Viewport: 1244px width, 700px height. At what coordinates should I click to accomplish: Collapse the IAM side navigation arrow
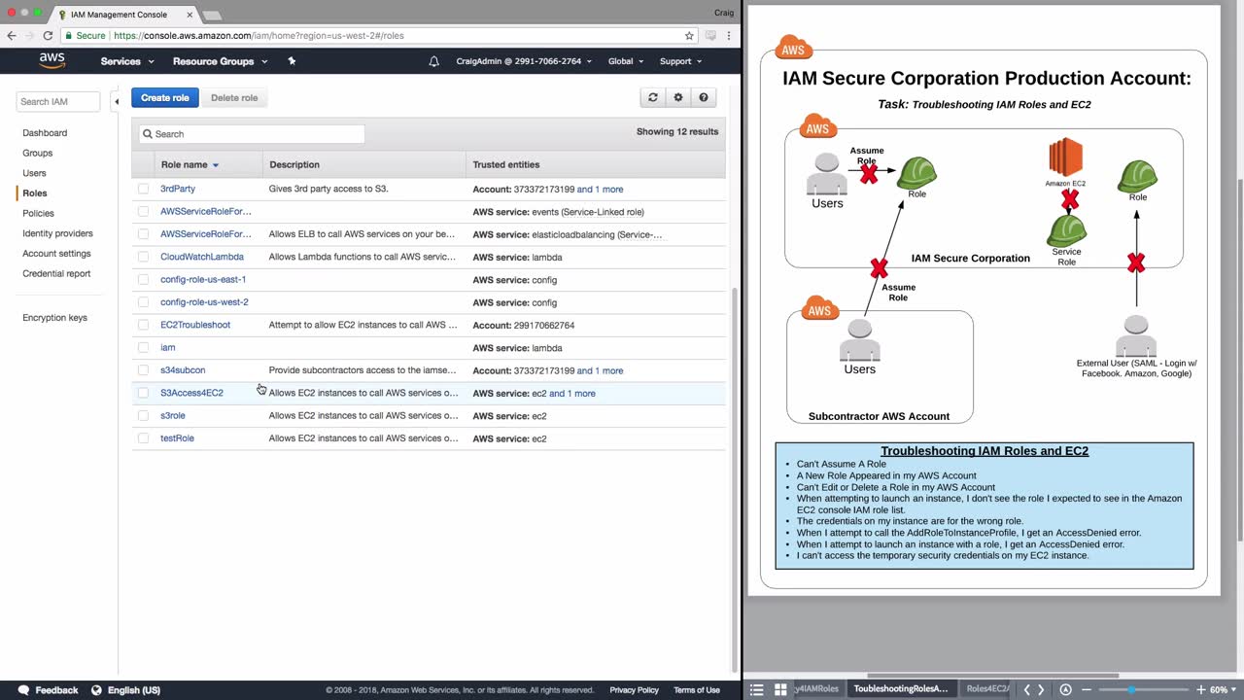pyautogui.click(x=117, y=101)
